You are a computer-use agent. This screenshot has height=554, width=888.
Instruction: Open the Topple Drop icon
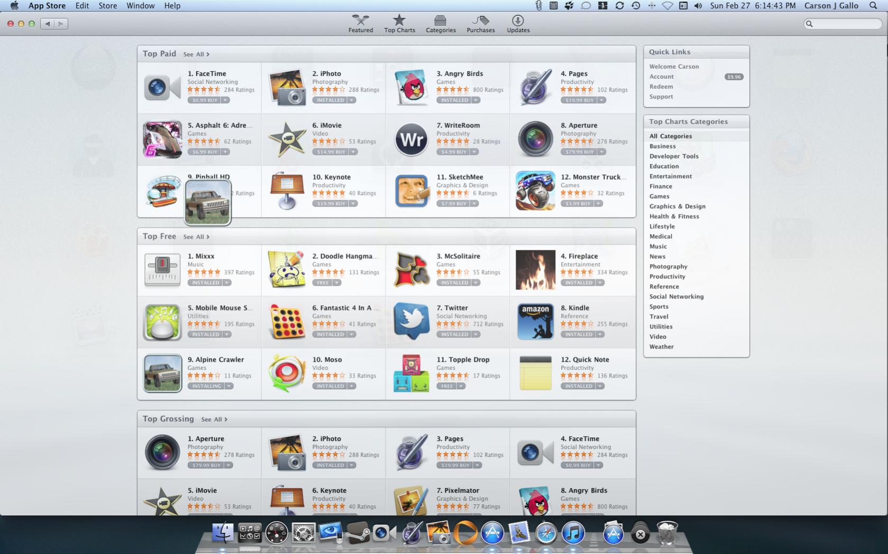411,373
